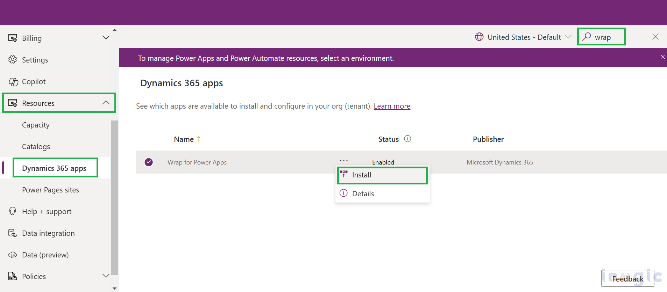Click the sidebar vertical scrollbar thumb
Screen dimensions: 667x292
click(114, 198)
